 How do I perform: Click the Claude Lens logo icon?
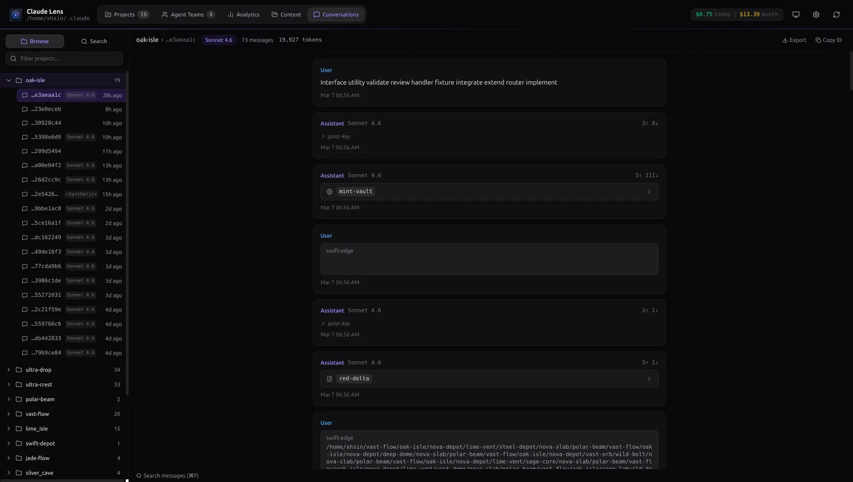tap(15, 15)
